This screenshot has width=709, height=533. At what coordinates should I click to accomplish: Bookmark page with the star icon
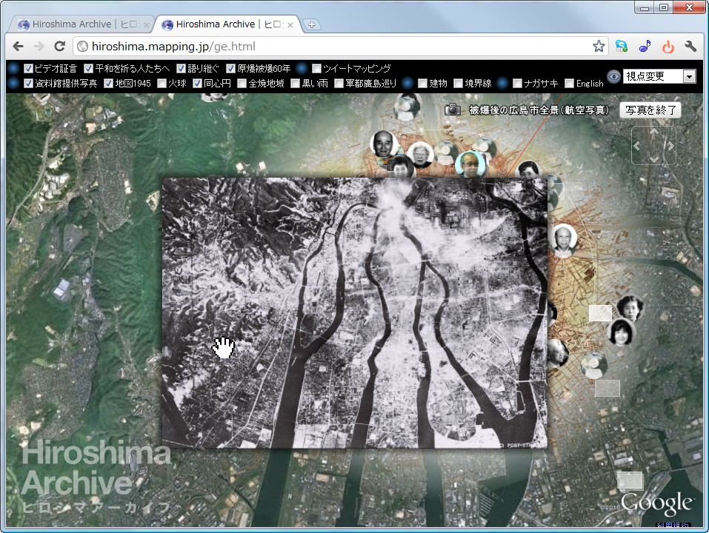(599, 46)
